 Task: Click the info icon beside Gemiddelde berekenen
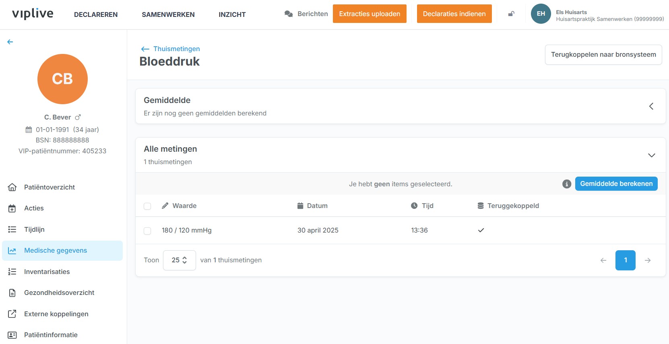click(567, 184)
